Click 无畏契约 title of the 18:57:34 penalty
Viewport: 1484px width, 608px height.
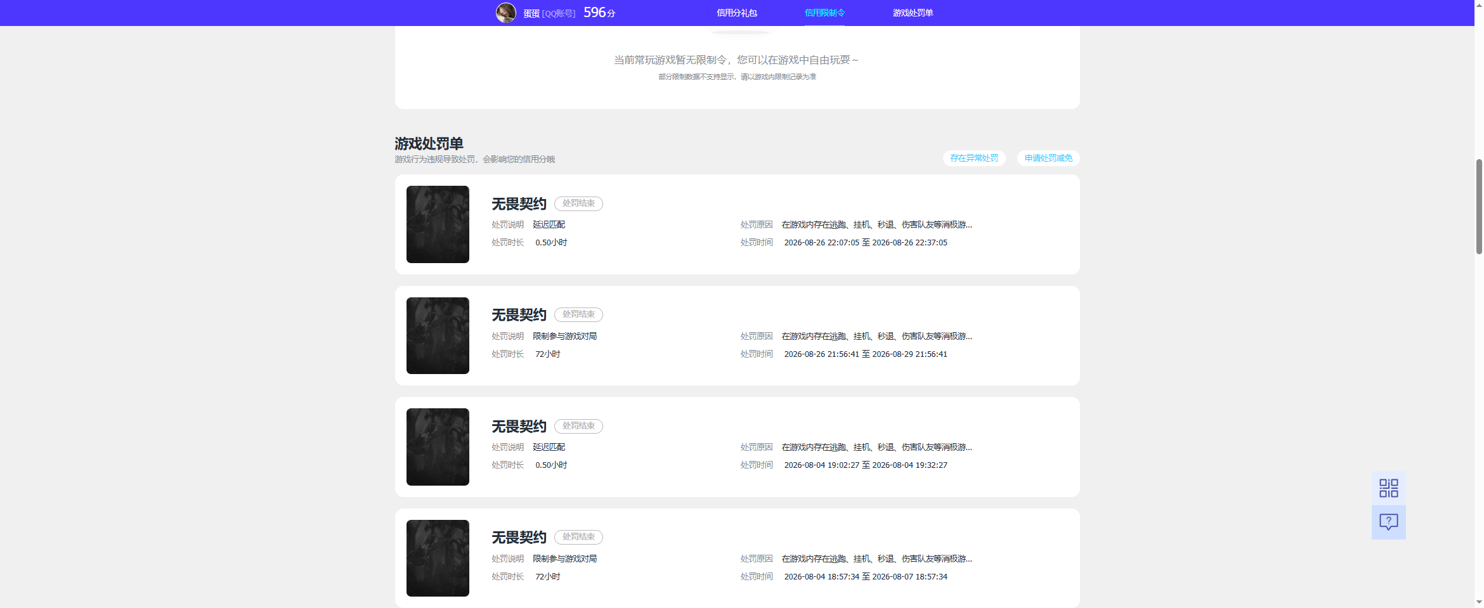tap(519, 538)
